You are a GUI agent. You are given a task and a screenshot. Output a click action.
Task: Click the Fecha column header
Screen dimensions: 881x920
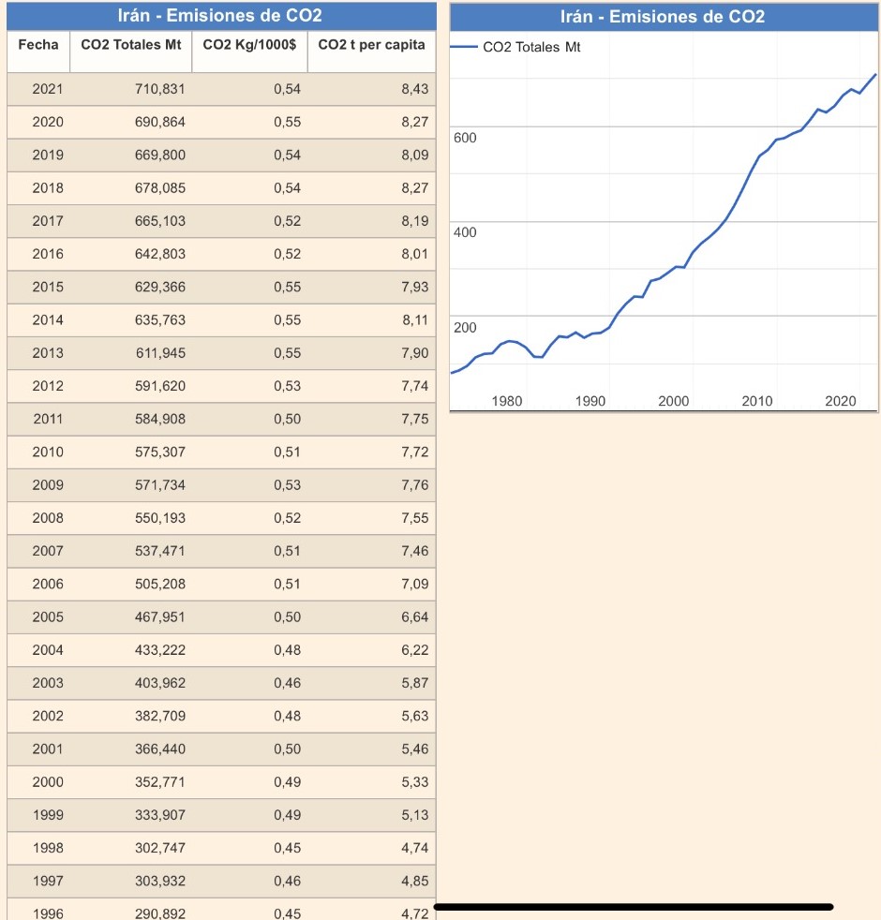(x=38, y=45)
